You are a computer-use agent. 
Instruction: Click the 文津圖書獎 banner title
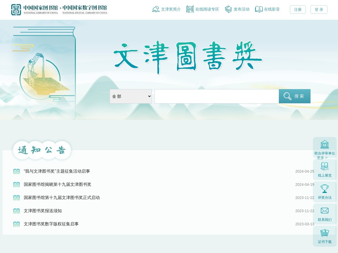[188, 57]
